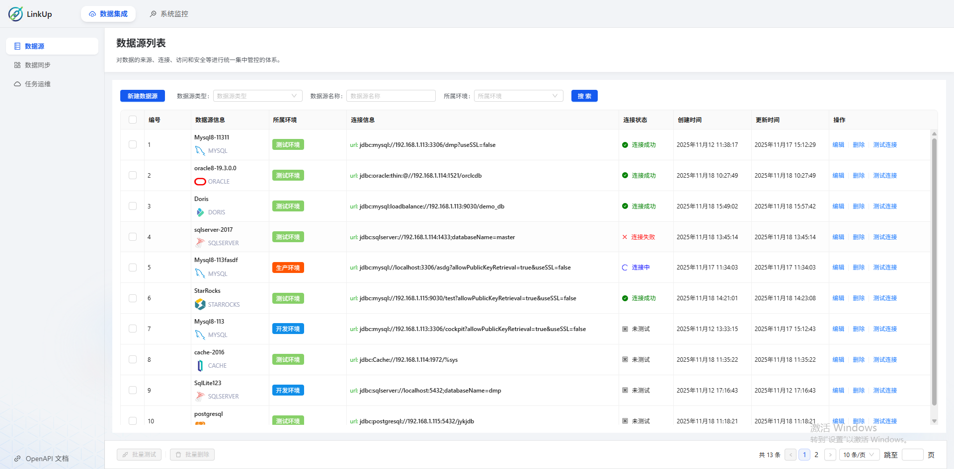Click the 数据源名称 search input field

(x=391, y=96)
